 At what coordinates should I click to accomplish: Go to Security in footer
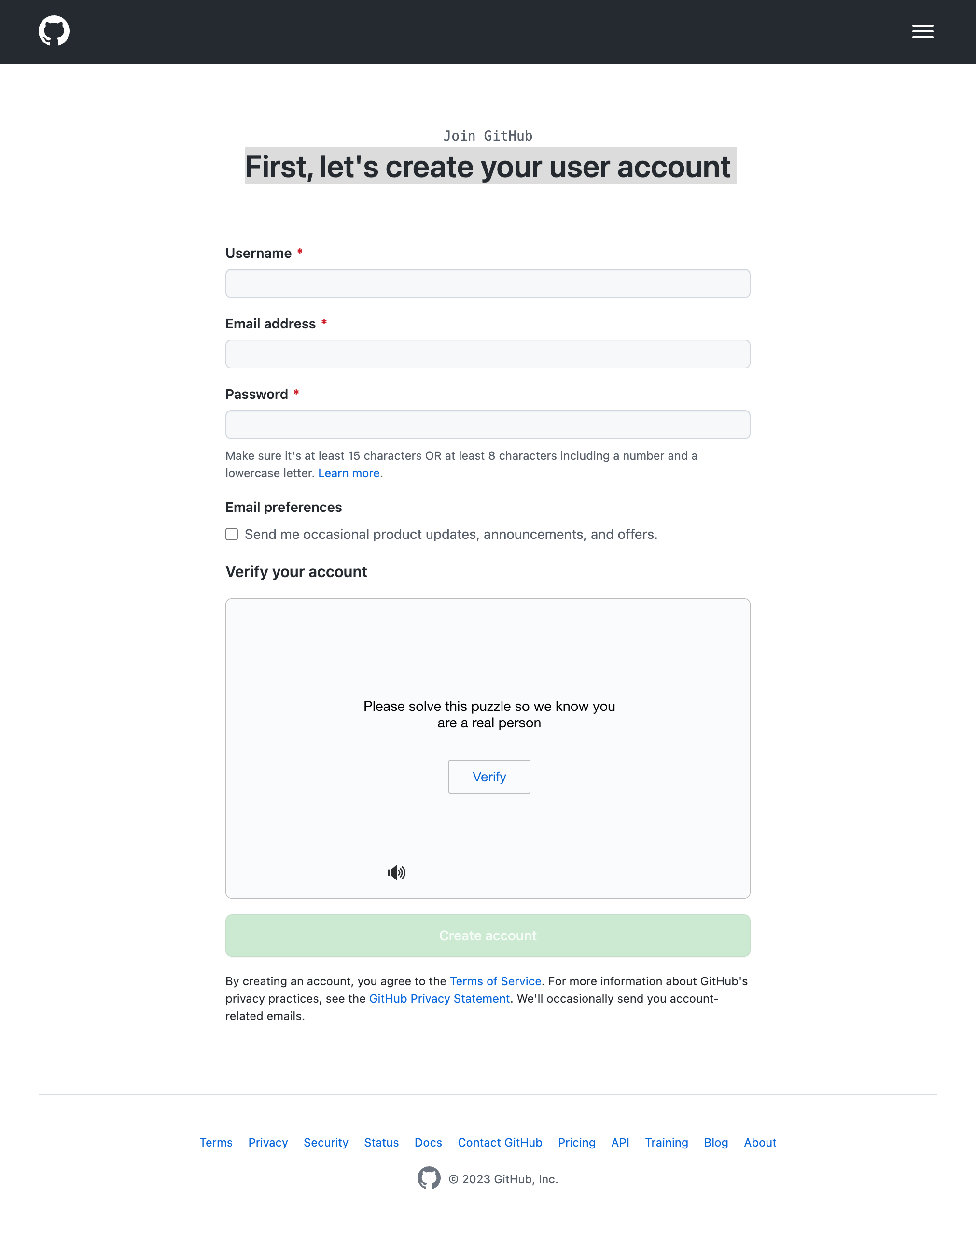click(326, 1142)
